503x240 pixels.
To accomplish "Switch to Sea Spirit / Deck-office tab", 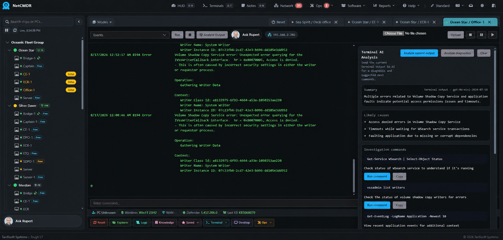I will click(x=313, y=22).
